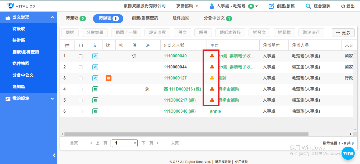The image size is (360, 164).
Task: Click the orange 限 badge in row 3
Action: (108, 78)
